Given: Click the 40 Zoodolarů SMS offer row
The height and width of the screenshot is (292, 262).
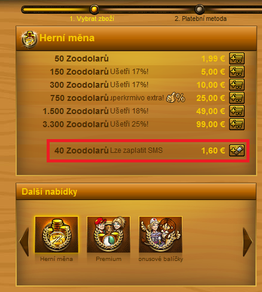Looking at the screenshot, I should (x=148, y=150).
